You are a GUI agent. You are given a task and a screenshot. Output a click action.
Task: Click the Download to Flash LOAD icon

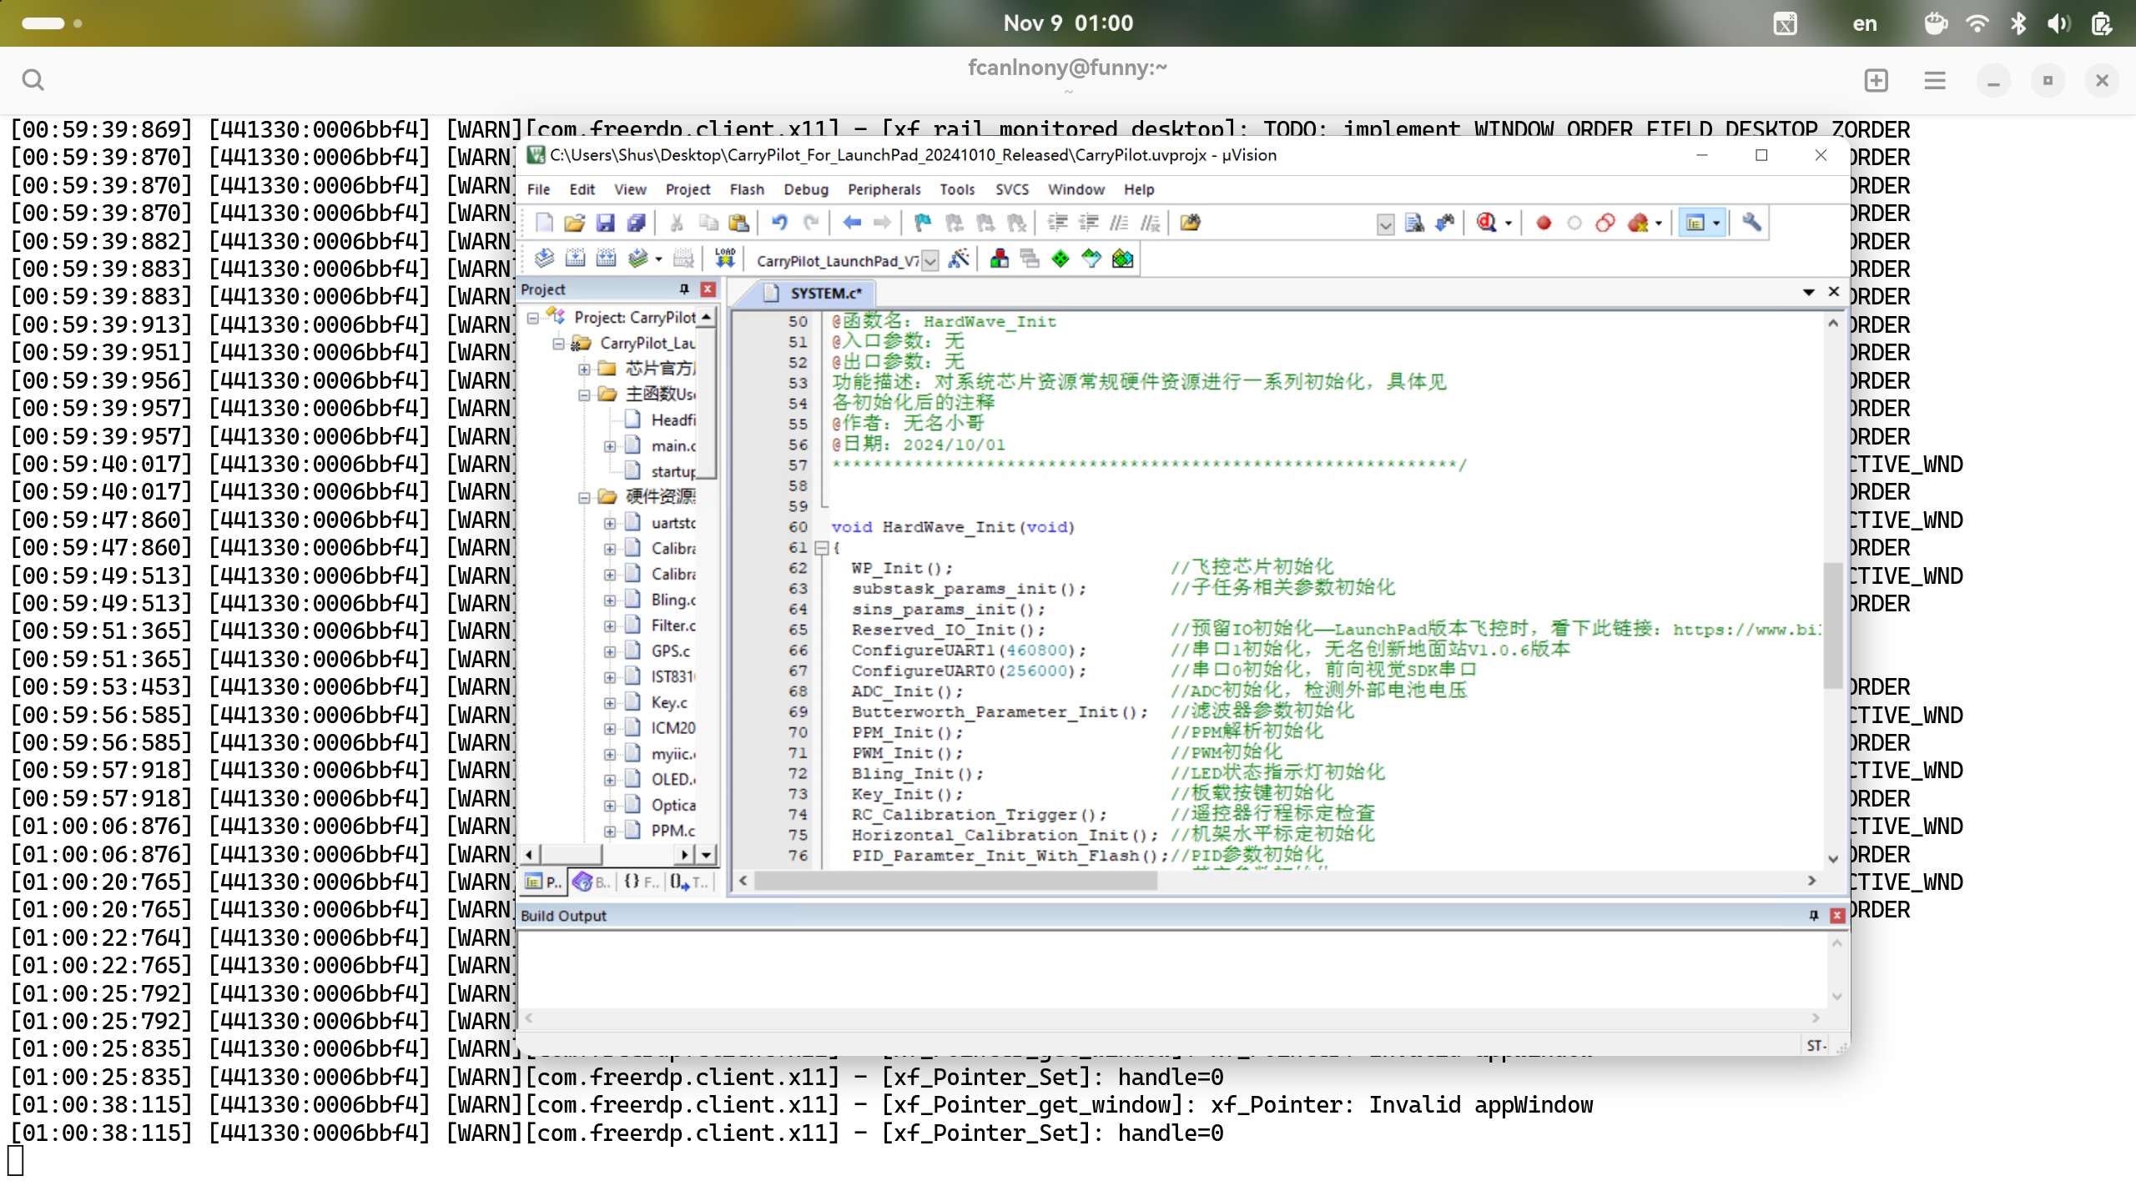click(725, 259)
